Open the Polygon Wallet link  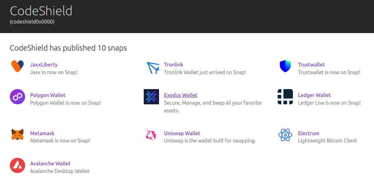tap(48, 95)
